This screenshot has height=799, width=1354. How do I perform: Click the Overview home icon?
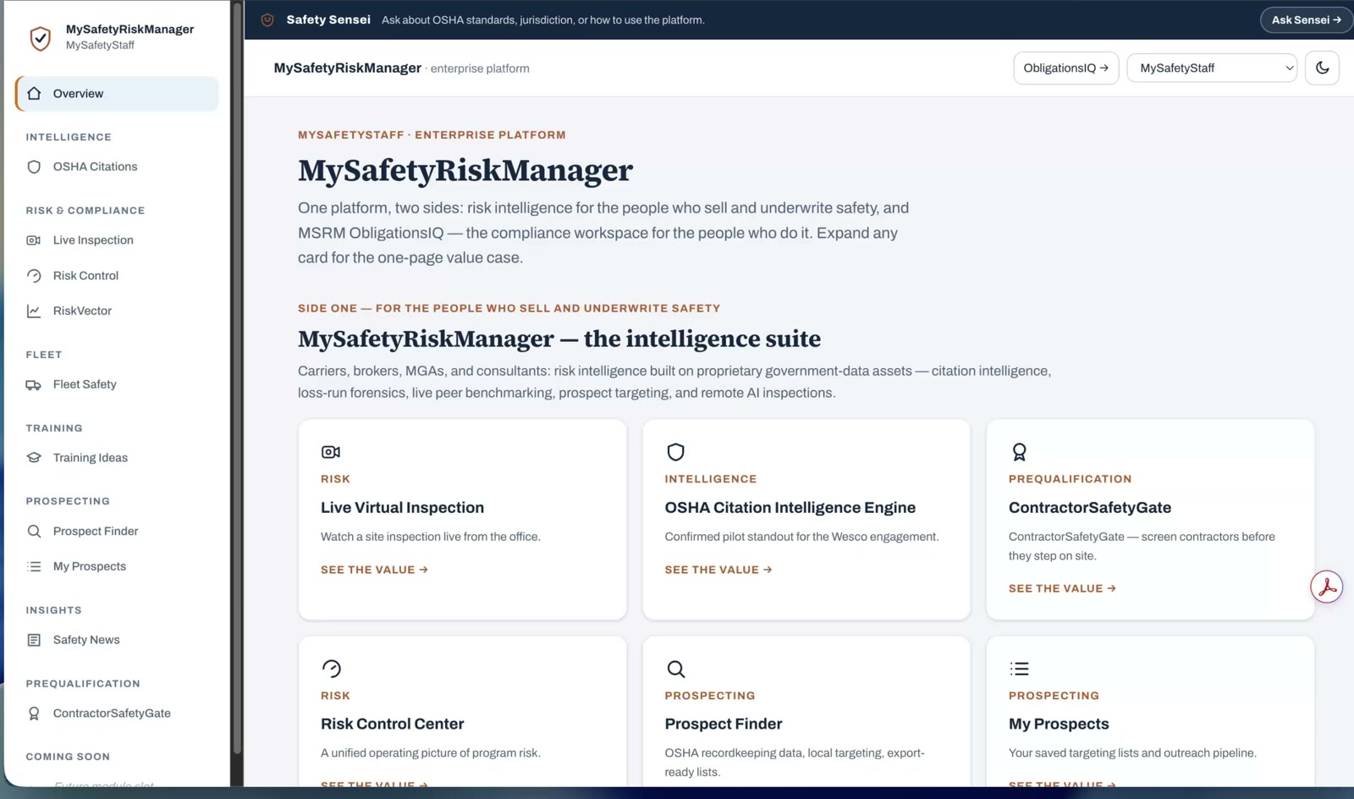pyautogui.click(x=34, y=94)
